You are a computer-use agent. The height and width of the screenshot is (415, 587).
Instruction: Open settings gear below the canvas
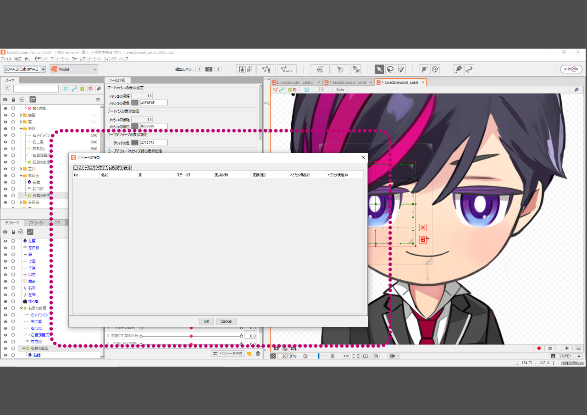551,349
